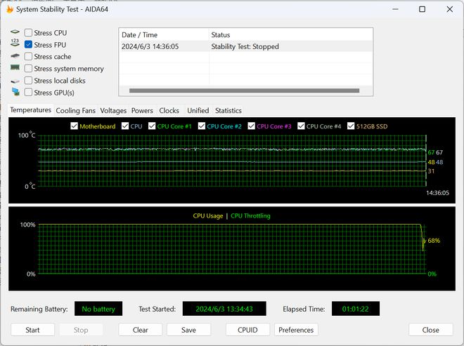Enable Stress system memory checkbox
464x346 pixels.
[28, 69]
